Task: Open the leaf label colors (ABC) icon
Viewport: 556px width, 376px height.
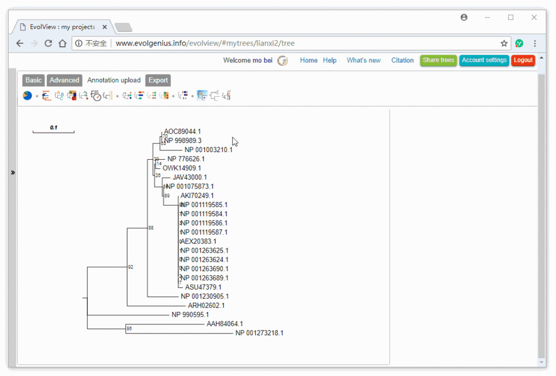Action: pos(59,95)
